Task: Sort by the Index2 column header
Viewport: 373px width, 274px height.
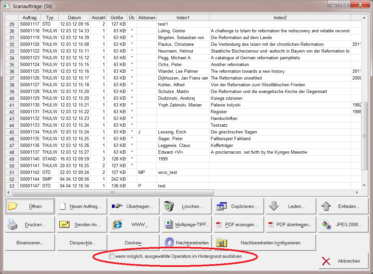Action: 280,18
